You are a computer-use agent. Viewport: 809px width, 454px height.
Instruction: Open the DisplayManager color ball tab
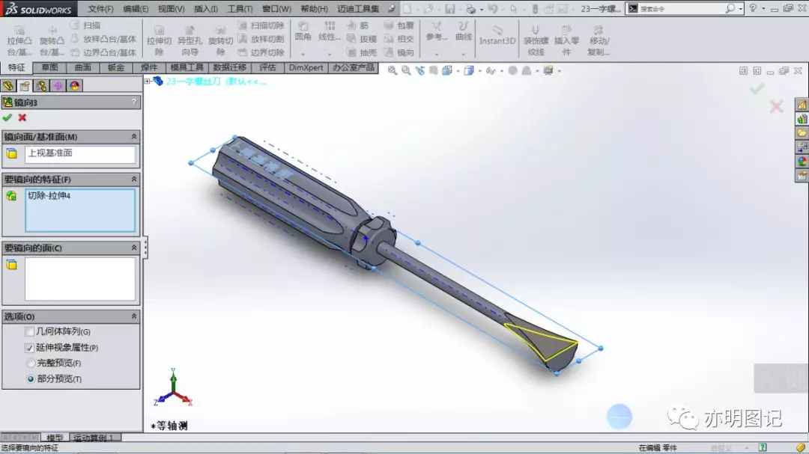point(74,85)
